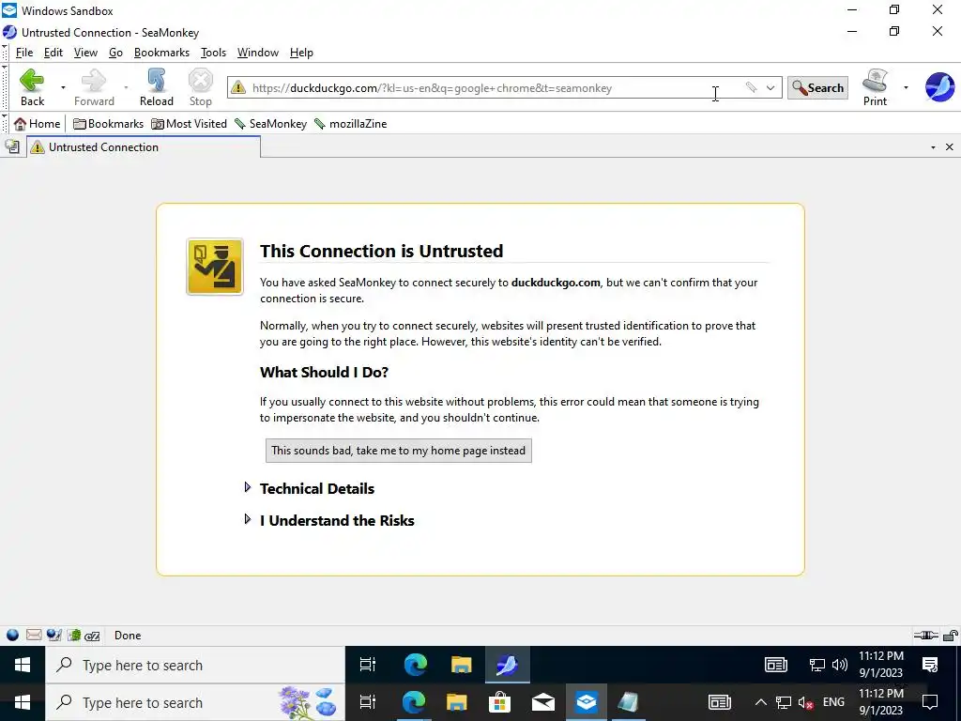Open Mail & Newsgroups envelope icon
Screen dimensions: 961x721
34,636
